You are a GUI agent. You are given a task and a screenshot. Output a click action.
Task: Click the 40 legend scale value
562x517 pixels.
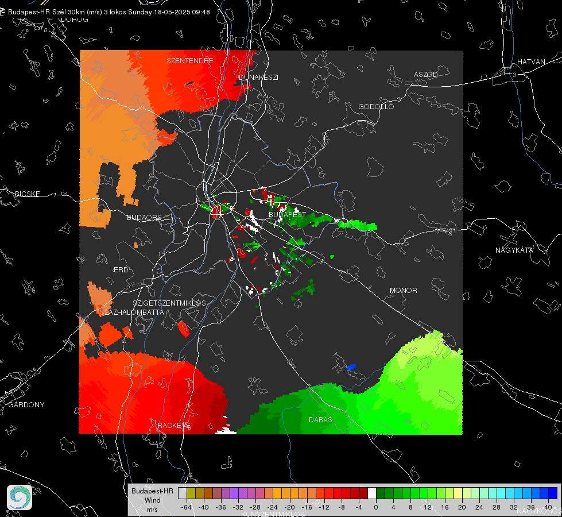click(548, 507)
